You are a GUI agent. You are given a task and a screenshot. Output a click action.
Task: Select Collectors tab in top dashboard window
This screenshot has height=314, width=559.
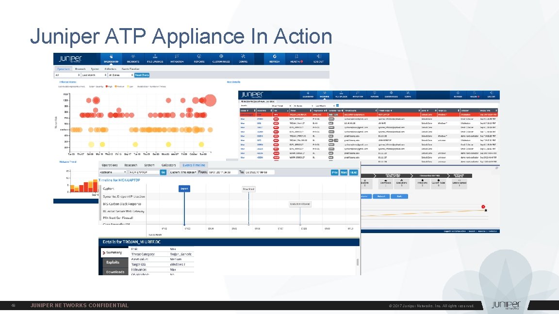pos(111,69)
